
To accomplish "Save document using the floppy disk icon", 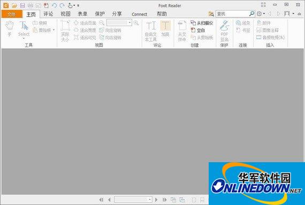I will (x=22, y=5).
